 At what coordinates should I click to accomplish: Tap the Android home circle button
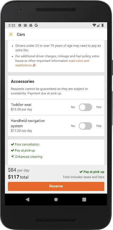pyautogui.click(x=56, y=200)
